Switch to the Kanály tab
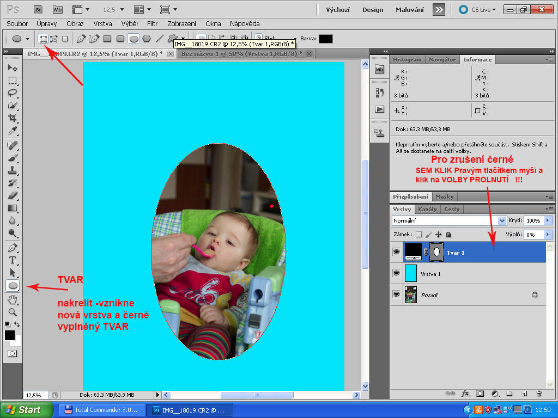Image resolution: width=558 pixels, height=418 pixels. point(427,209)
